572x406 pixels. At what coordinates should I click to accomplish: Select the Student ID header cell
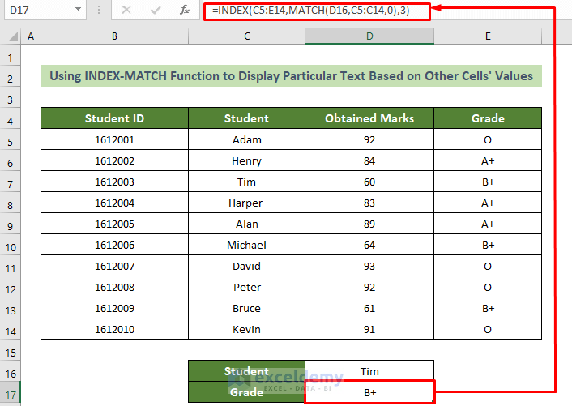point(114,118)
